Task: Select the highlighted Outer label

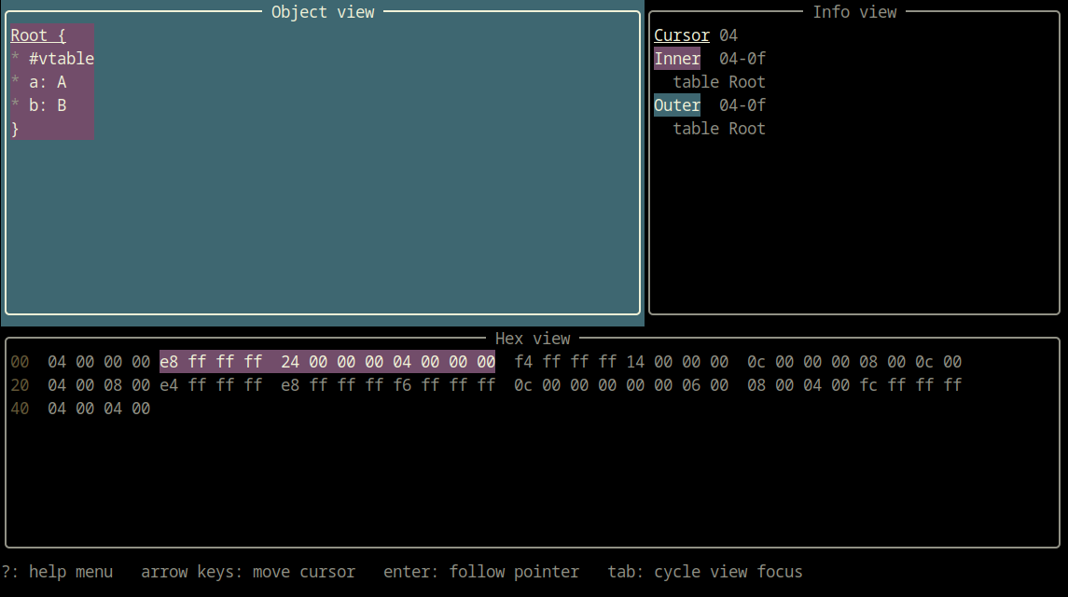Action: click(x=677, y=105)
